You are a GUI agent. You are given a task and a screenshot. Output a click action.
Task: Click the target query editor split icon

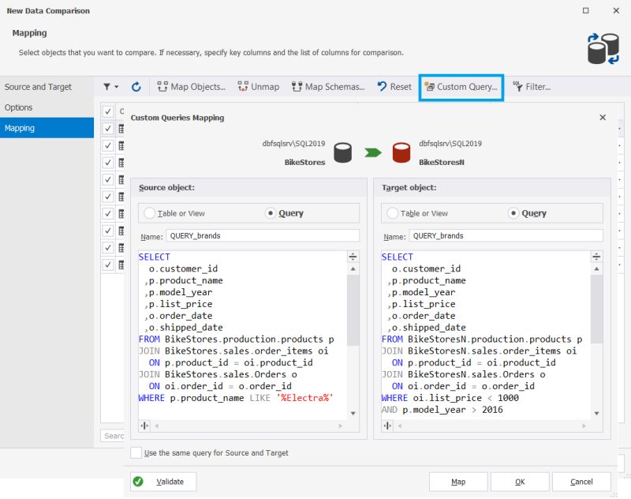(x=596, y=257)
